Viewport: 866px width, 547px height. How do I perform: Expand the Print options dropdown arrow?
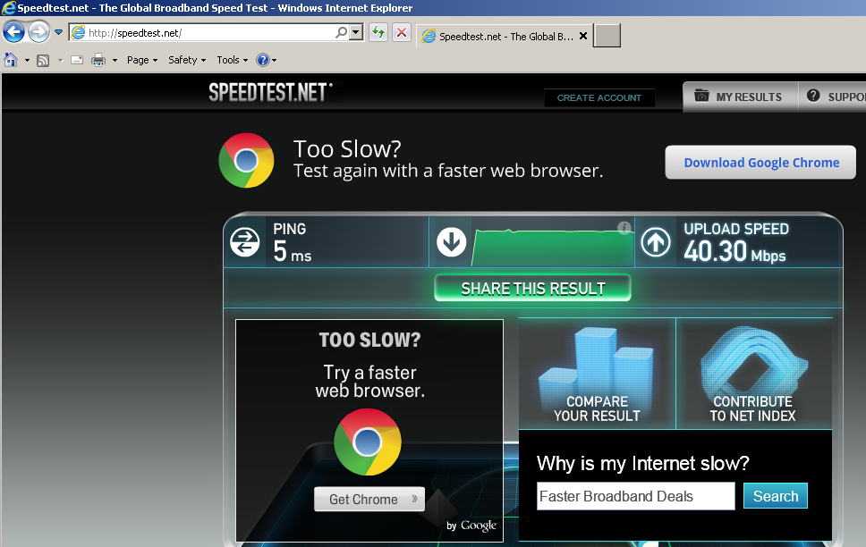coord(115,60)
